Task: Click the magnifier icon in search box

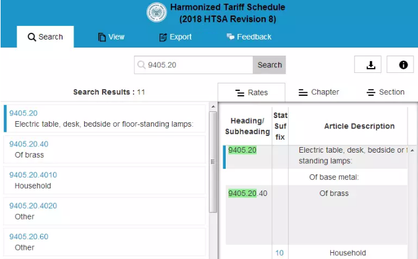Action: coord(142,65)
